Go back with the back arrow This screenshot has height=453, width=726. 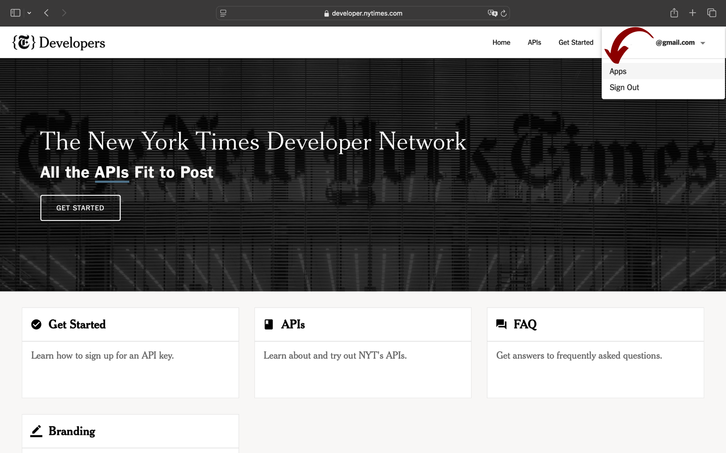point(46,13)
